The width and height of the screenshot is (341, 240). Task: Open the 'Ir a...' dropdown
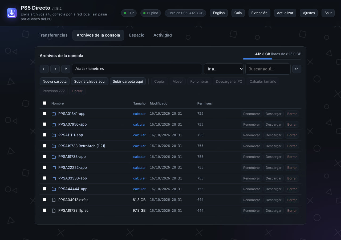(224, 69)
